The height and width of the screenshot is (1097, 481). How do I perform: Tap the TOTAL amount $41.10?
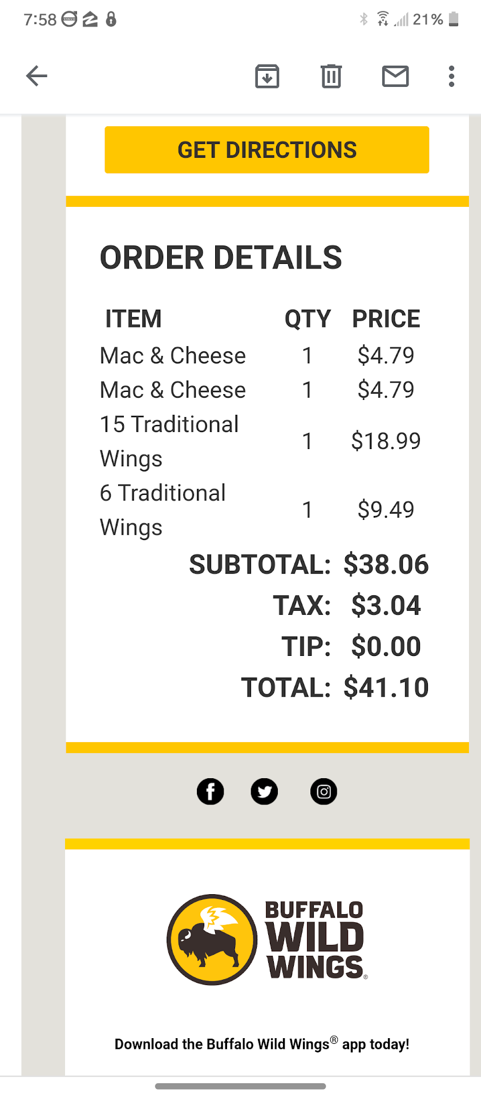click(x=386, y=687)
